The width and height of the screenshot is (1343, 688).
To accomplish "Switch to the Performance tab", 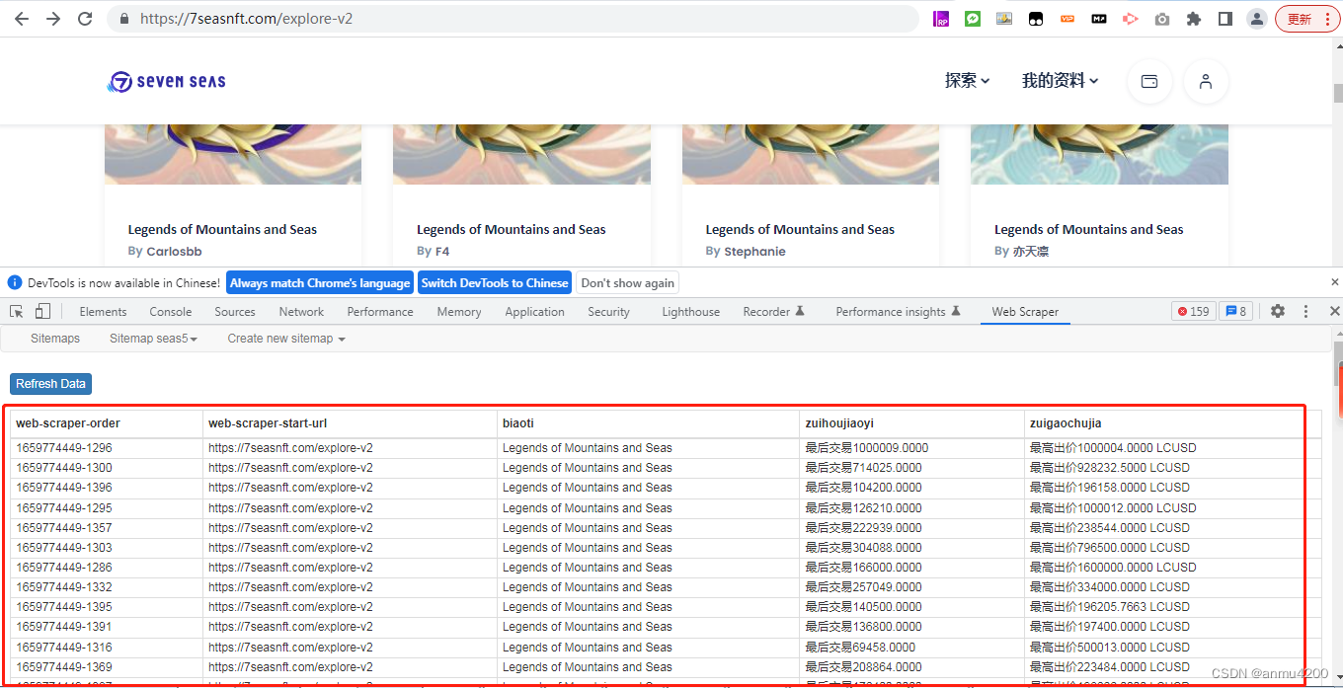I will click(x=380, y=311).
